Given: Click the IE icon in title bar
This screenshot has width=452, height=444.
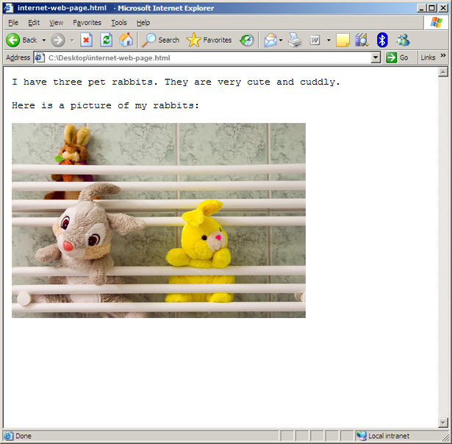Looking at the screenshot, I should pyautogui.click(x=8, y=8).
